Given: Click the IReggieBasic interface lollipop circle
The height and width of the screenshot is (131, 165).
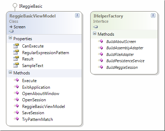Looking at the screenshot, I should (15, 6).
